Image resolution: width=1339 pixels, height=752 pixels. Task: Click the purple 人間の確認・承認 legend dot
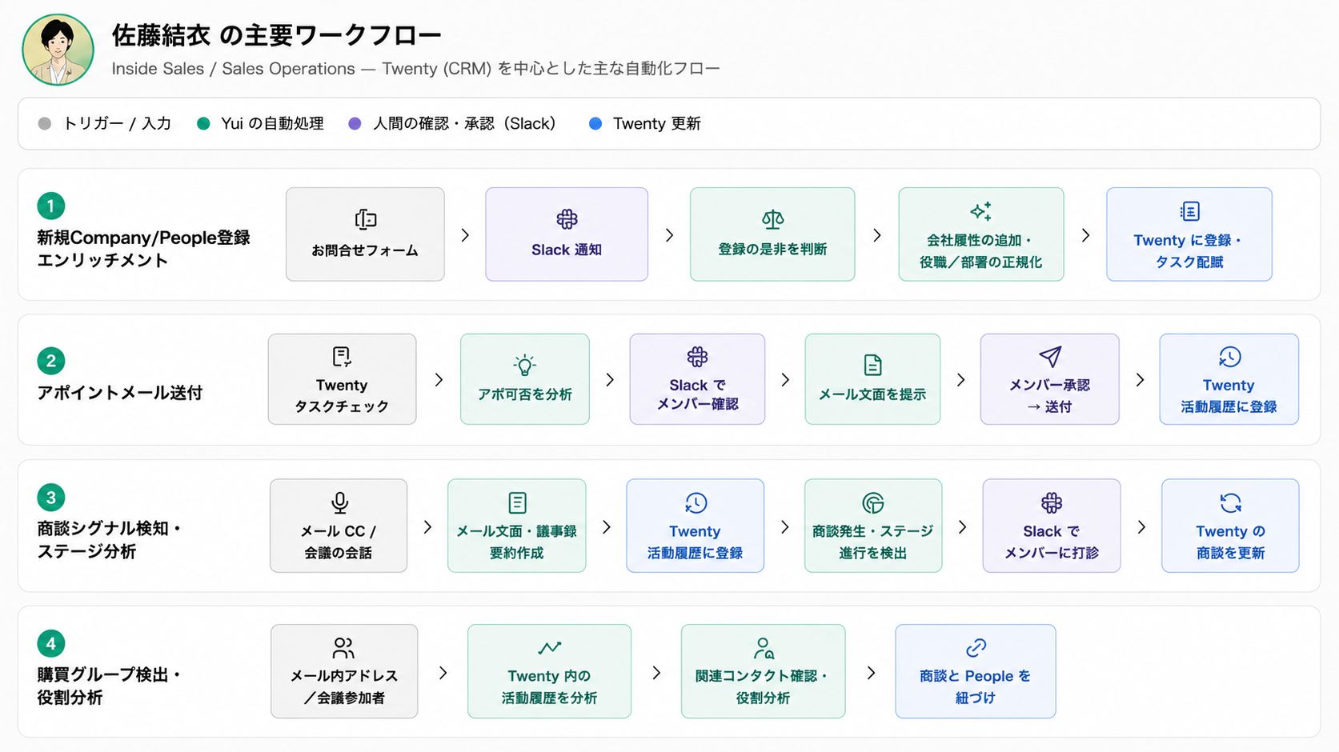click(x=355, y=123)
